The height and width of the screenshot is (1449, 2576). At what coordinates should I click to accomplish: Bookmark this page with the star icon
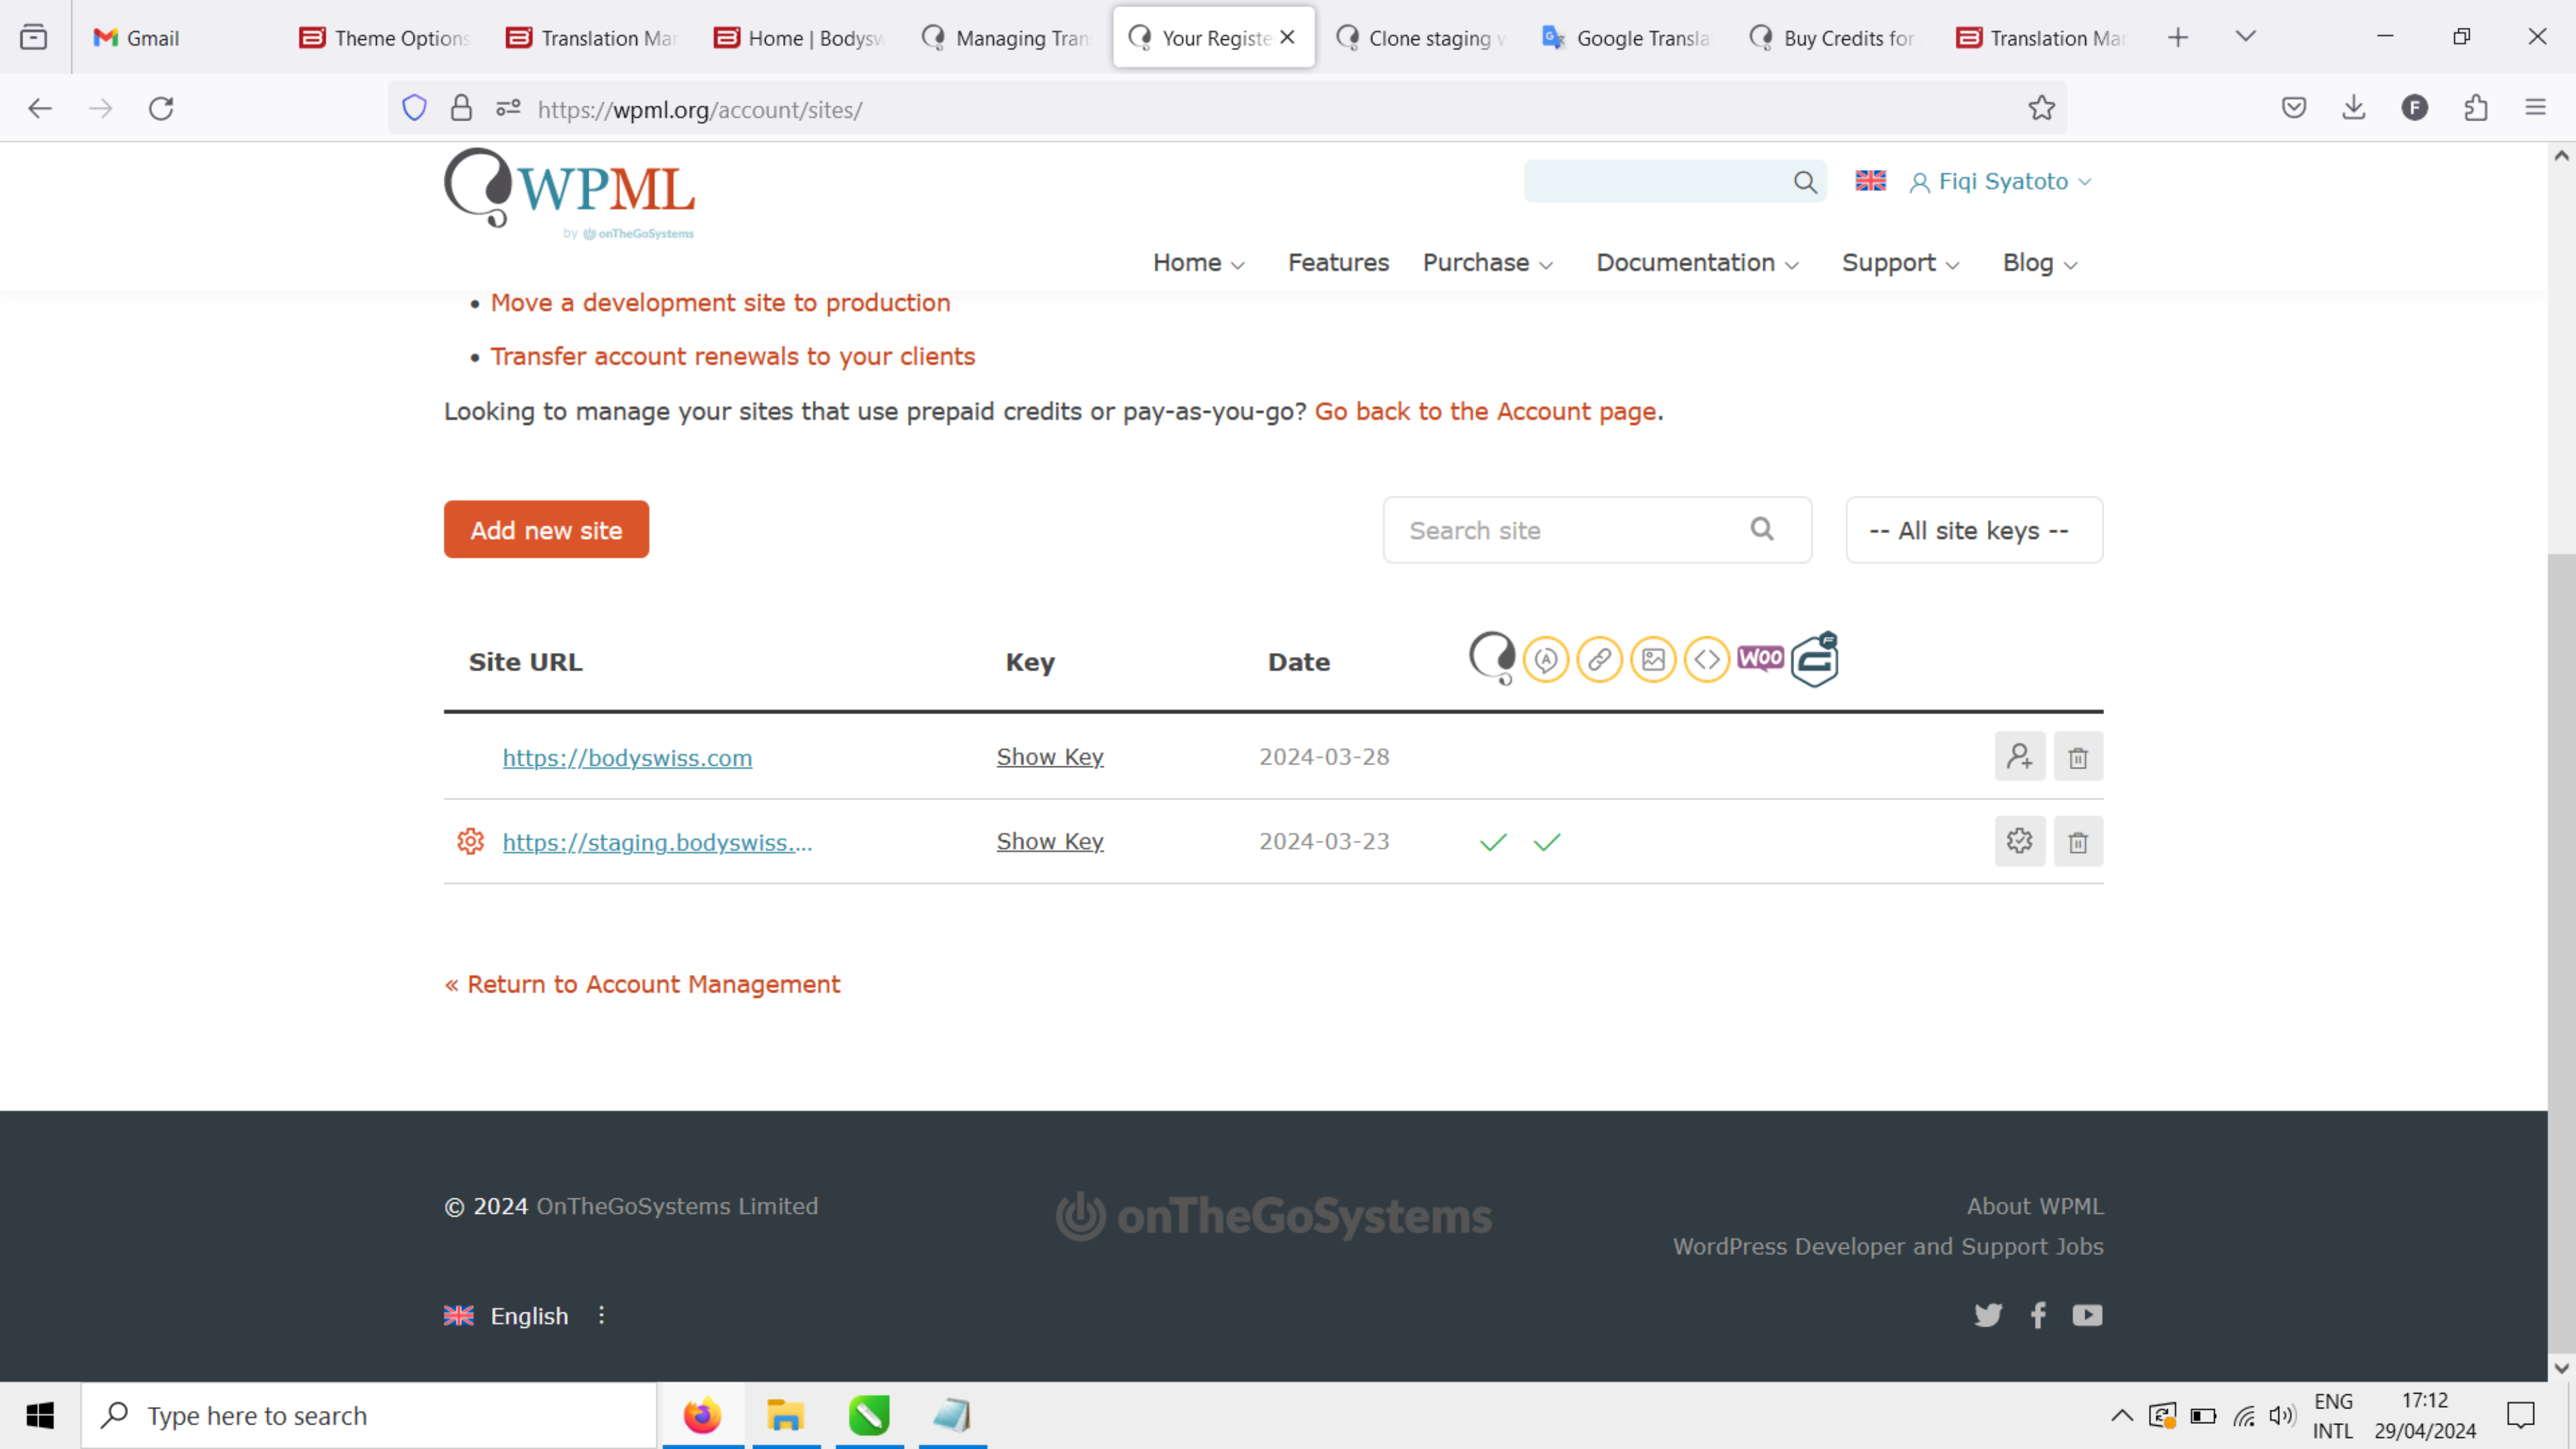pos(2041,108)
